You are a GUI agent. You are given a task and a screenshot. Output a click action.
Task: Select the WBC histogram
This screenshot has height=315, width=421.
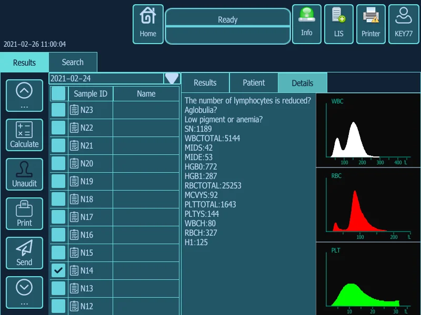(368, 130)
